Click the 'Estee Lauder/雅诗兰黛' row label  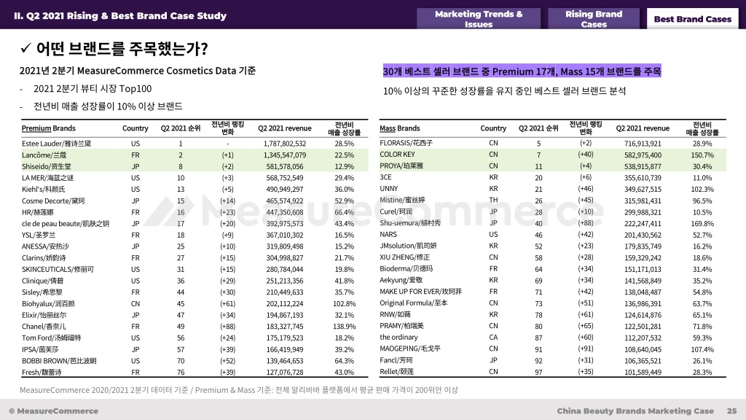(x=56, y=144)
